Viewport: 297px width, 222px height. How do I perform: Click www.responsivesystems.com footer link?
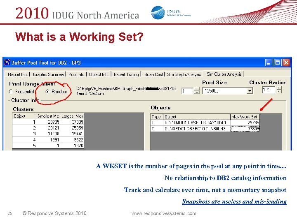point(164,213)
